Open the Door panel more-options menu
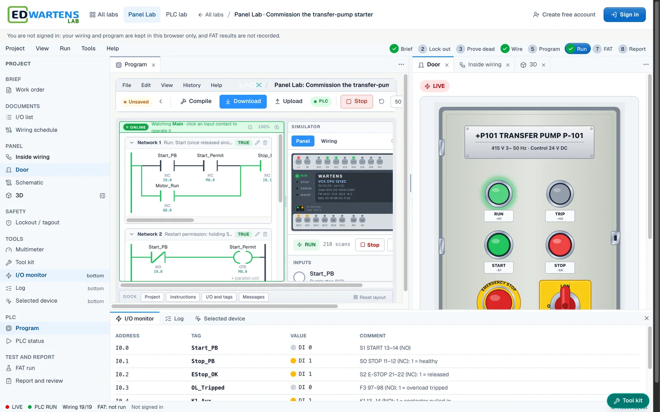The height and width of the screenshot is (412, 660). pyautogui.click(x=646, y=64)
